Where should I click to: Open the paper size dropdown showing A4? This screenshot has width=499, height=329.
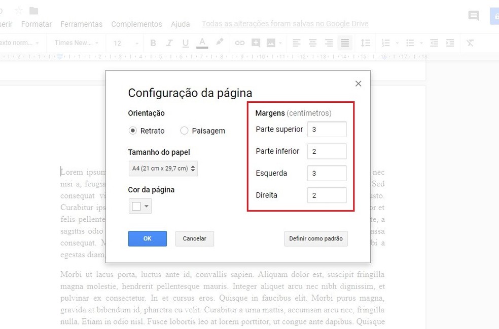tap(163, 169)
